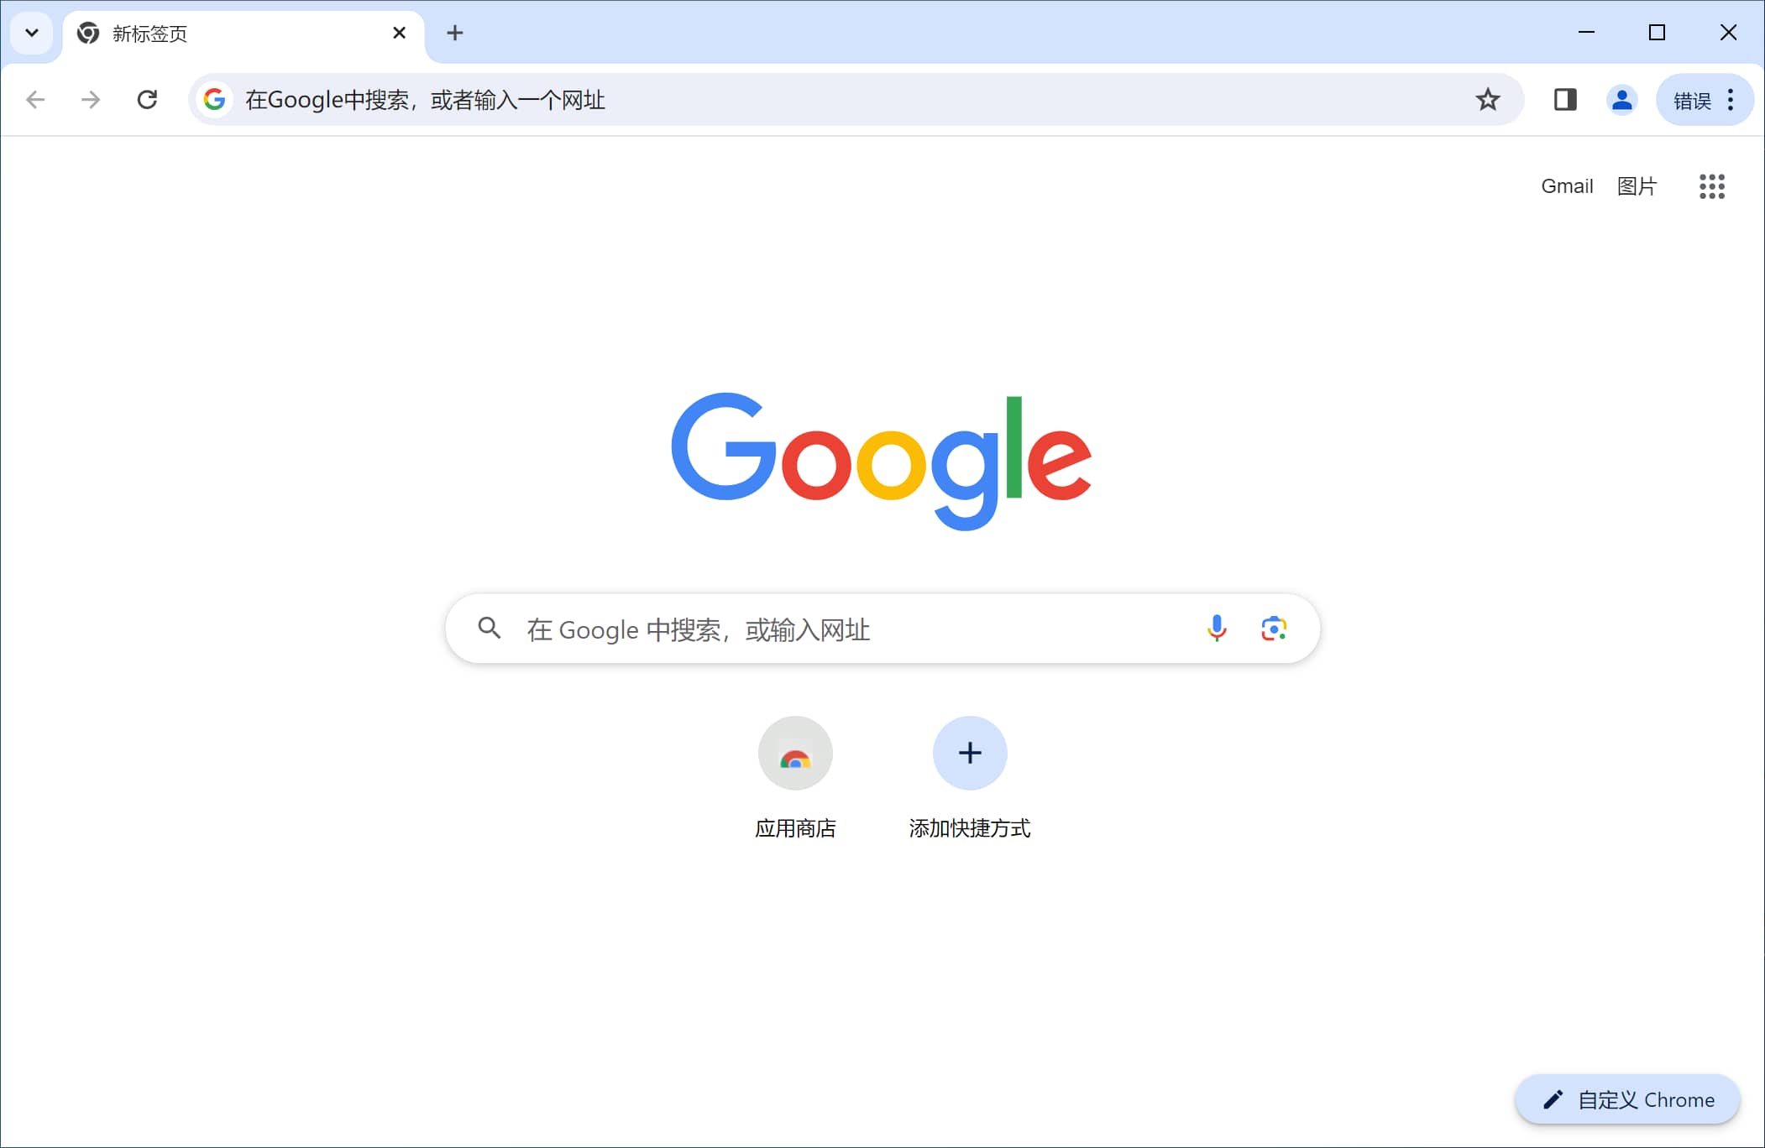Click the page refresh icon

(x=147, y=100)
